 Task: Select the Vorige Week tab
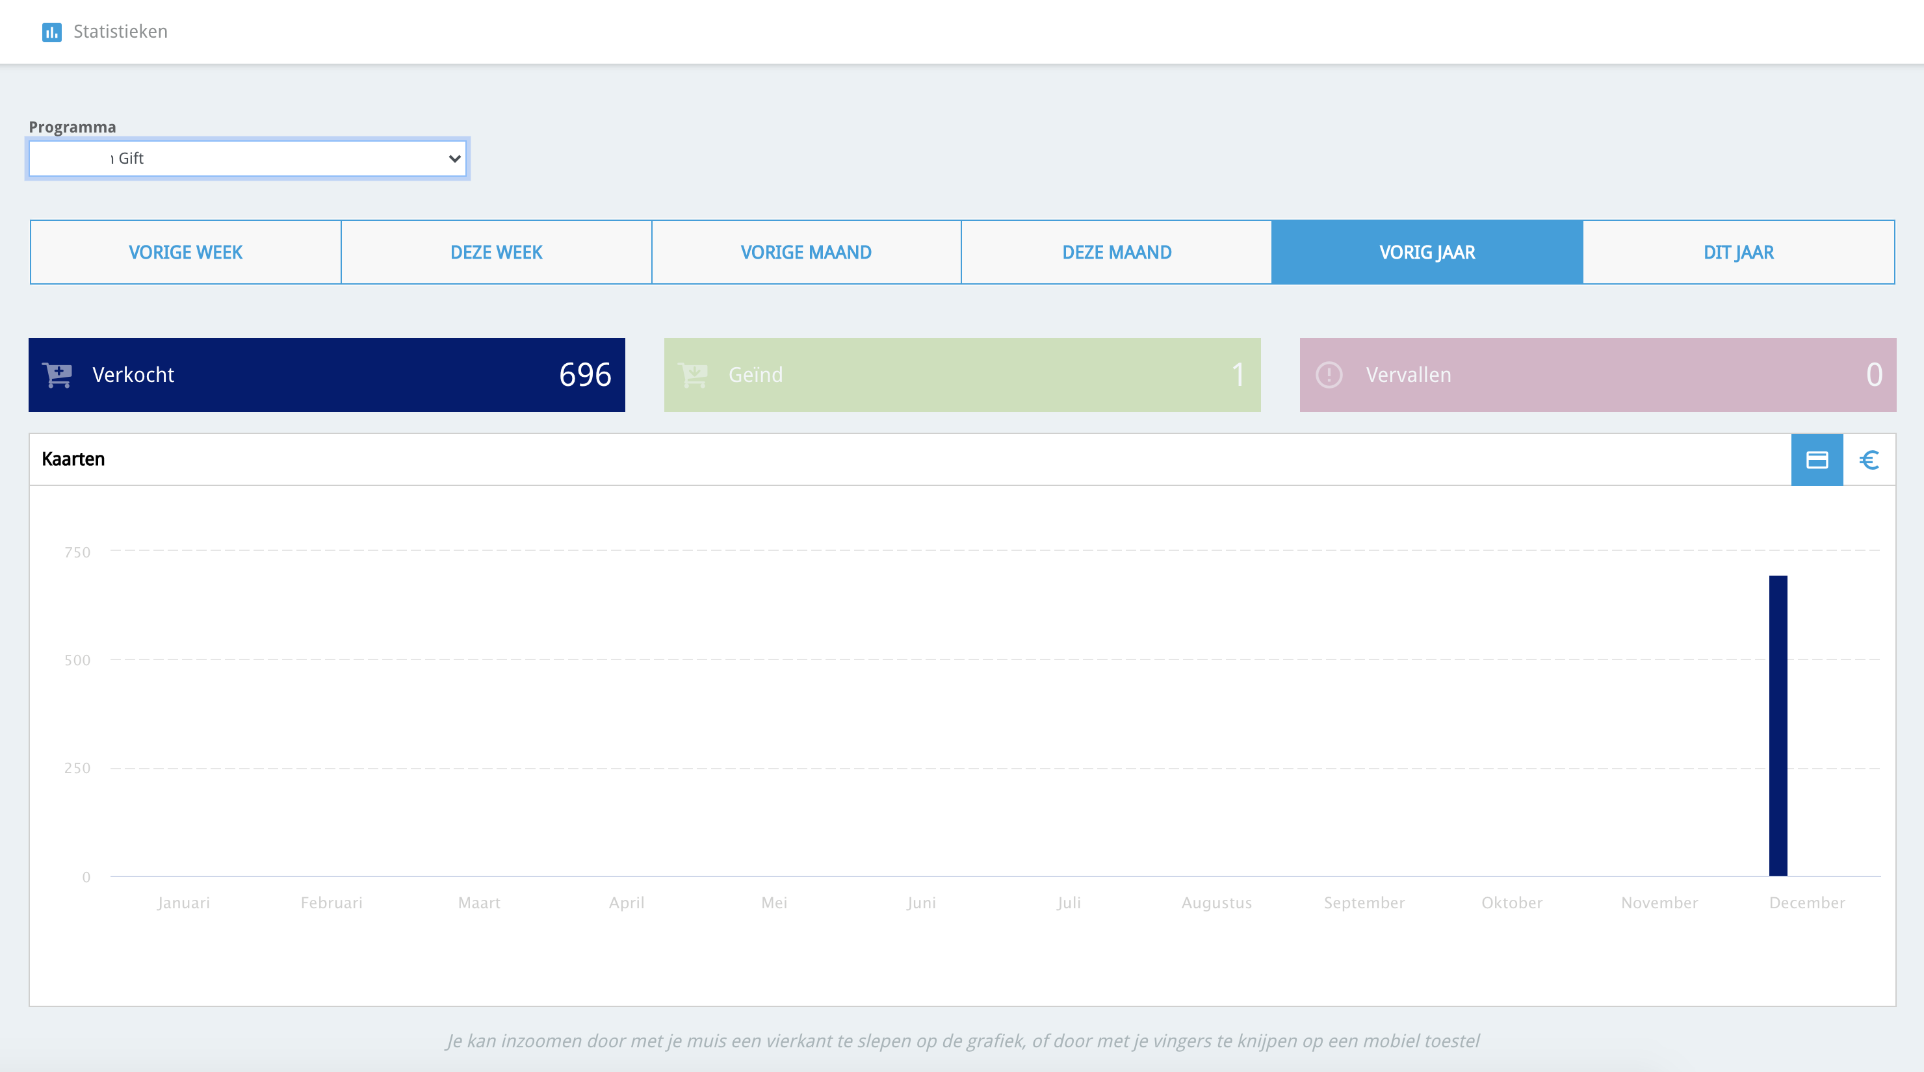pos(185,252)
